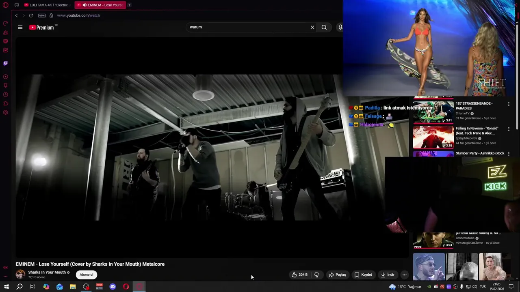Screen dimensions: 520x292
Task: Download the video with İndir
Action: click(388, 275)
